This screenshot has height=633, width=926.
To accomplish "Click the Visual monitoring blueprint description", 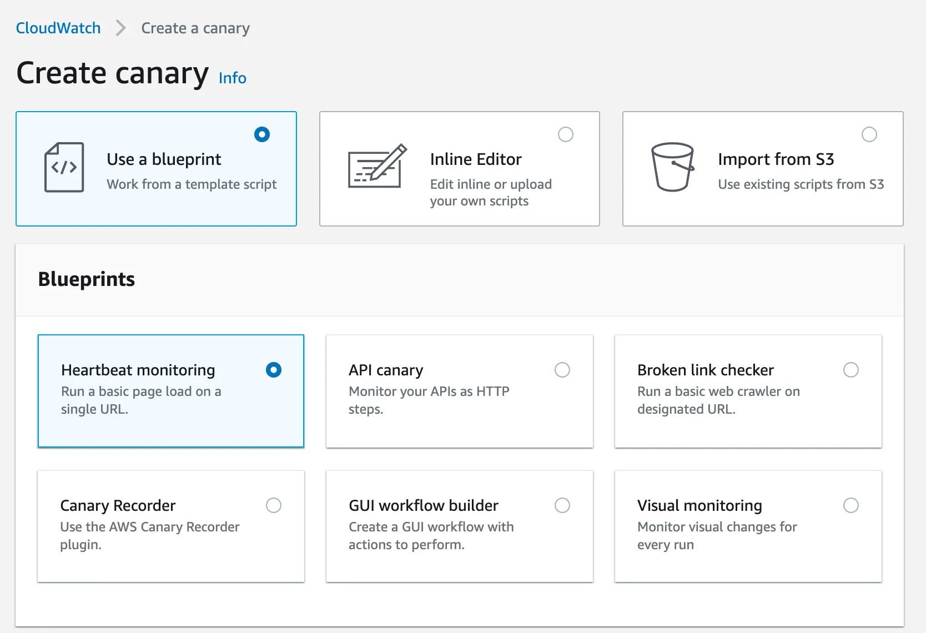I will 717,535.
